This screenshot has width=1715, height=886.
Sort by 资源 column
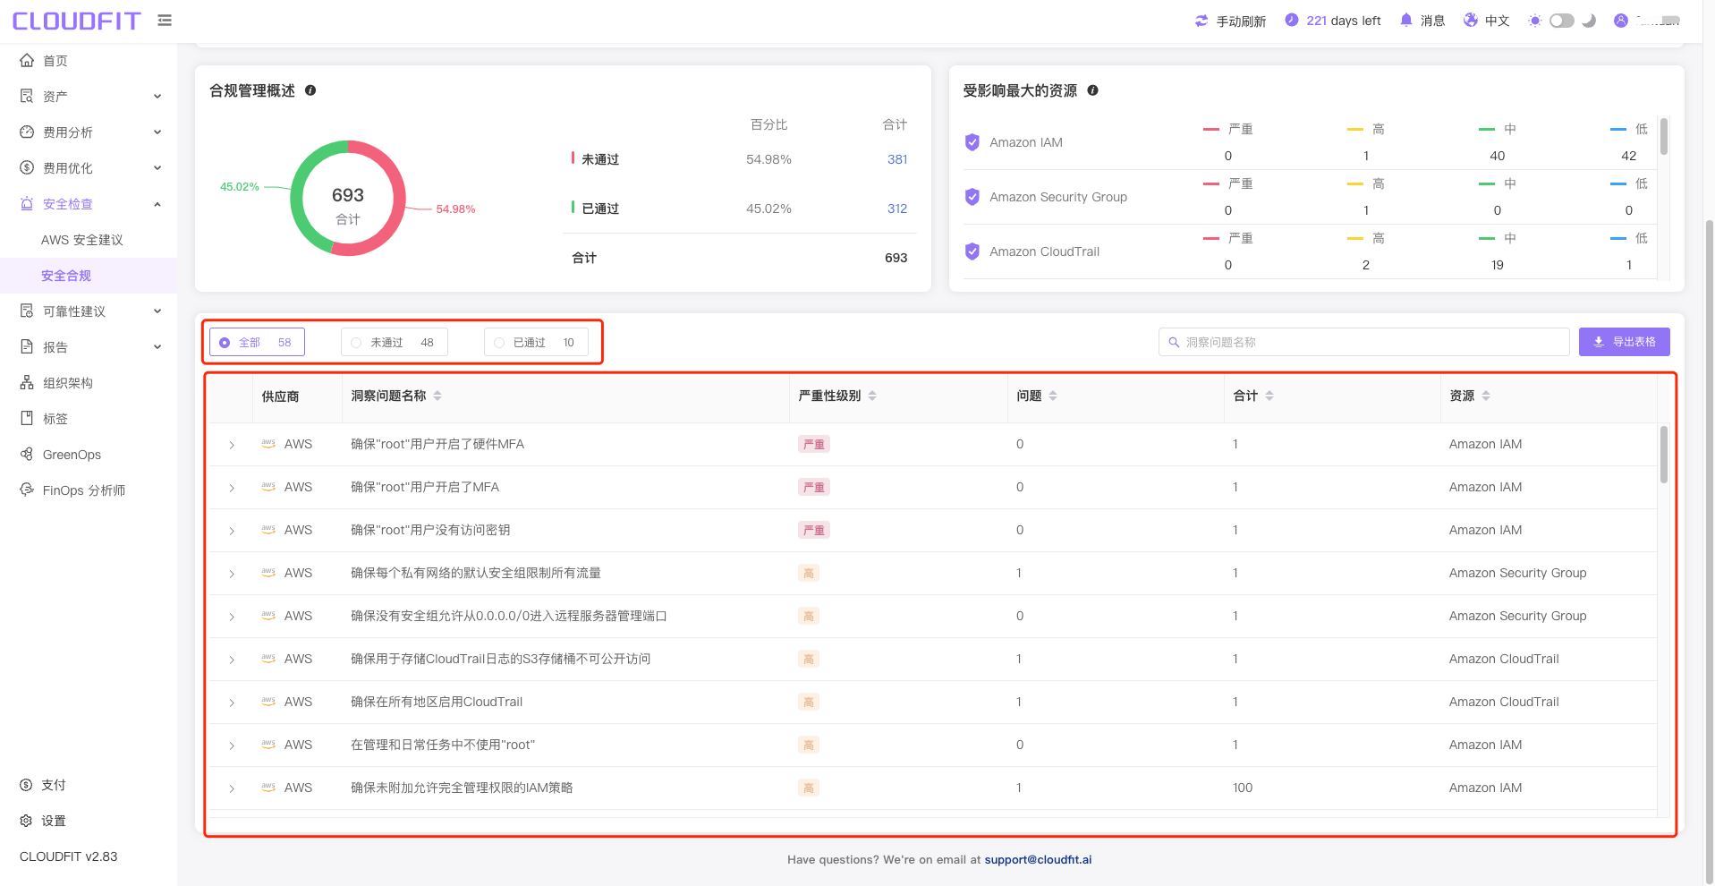coord(1486,396)
